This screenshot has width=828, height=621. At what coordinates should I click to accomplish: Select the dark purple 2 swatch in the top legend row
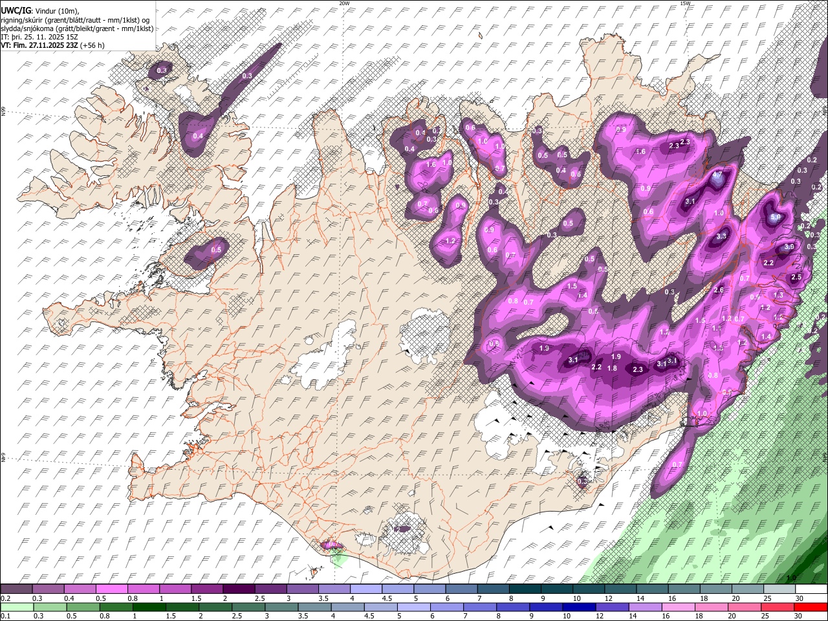(x=239, y=589)
